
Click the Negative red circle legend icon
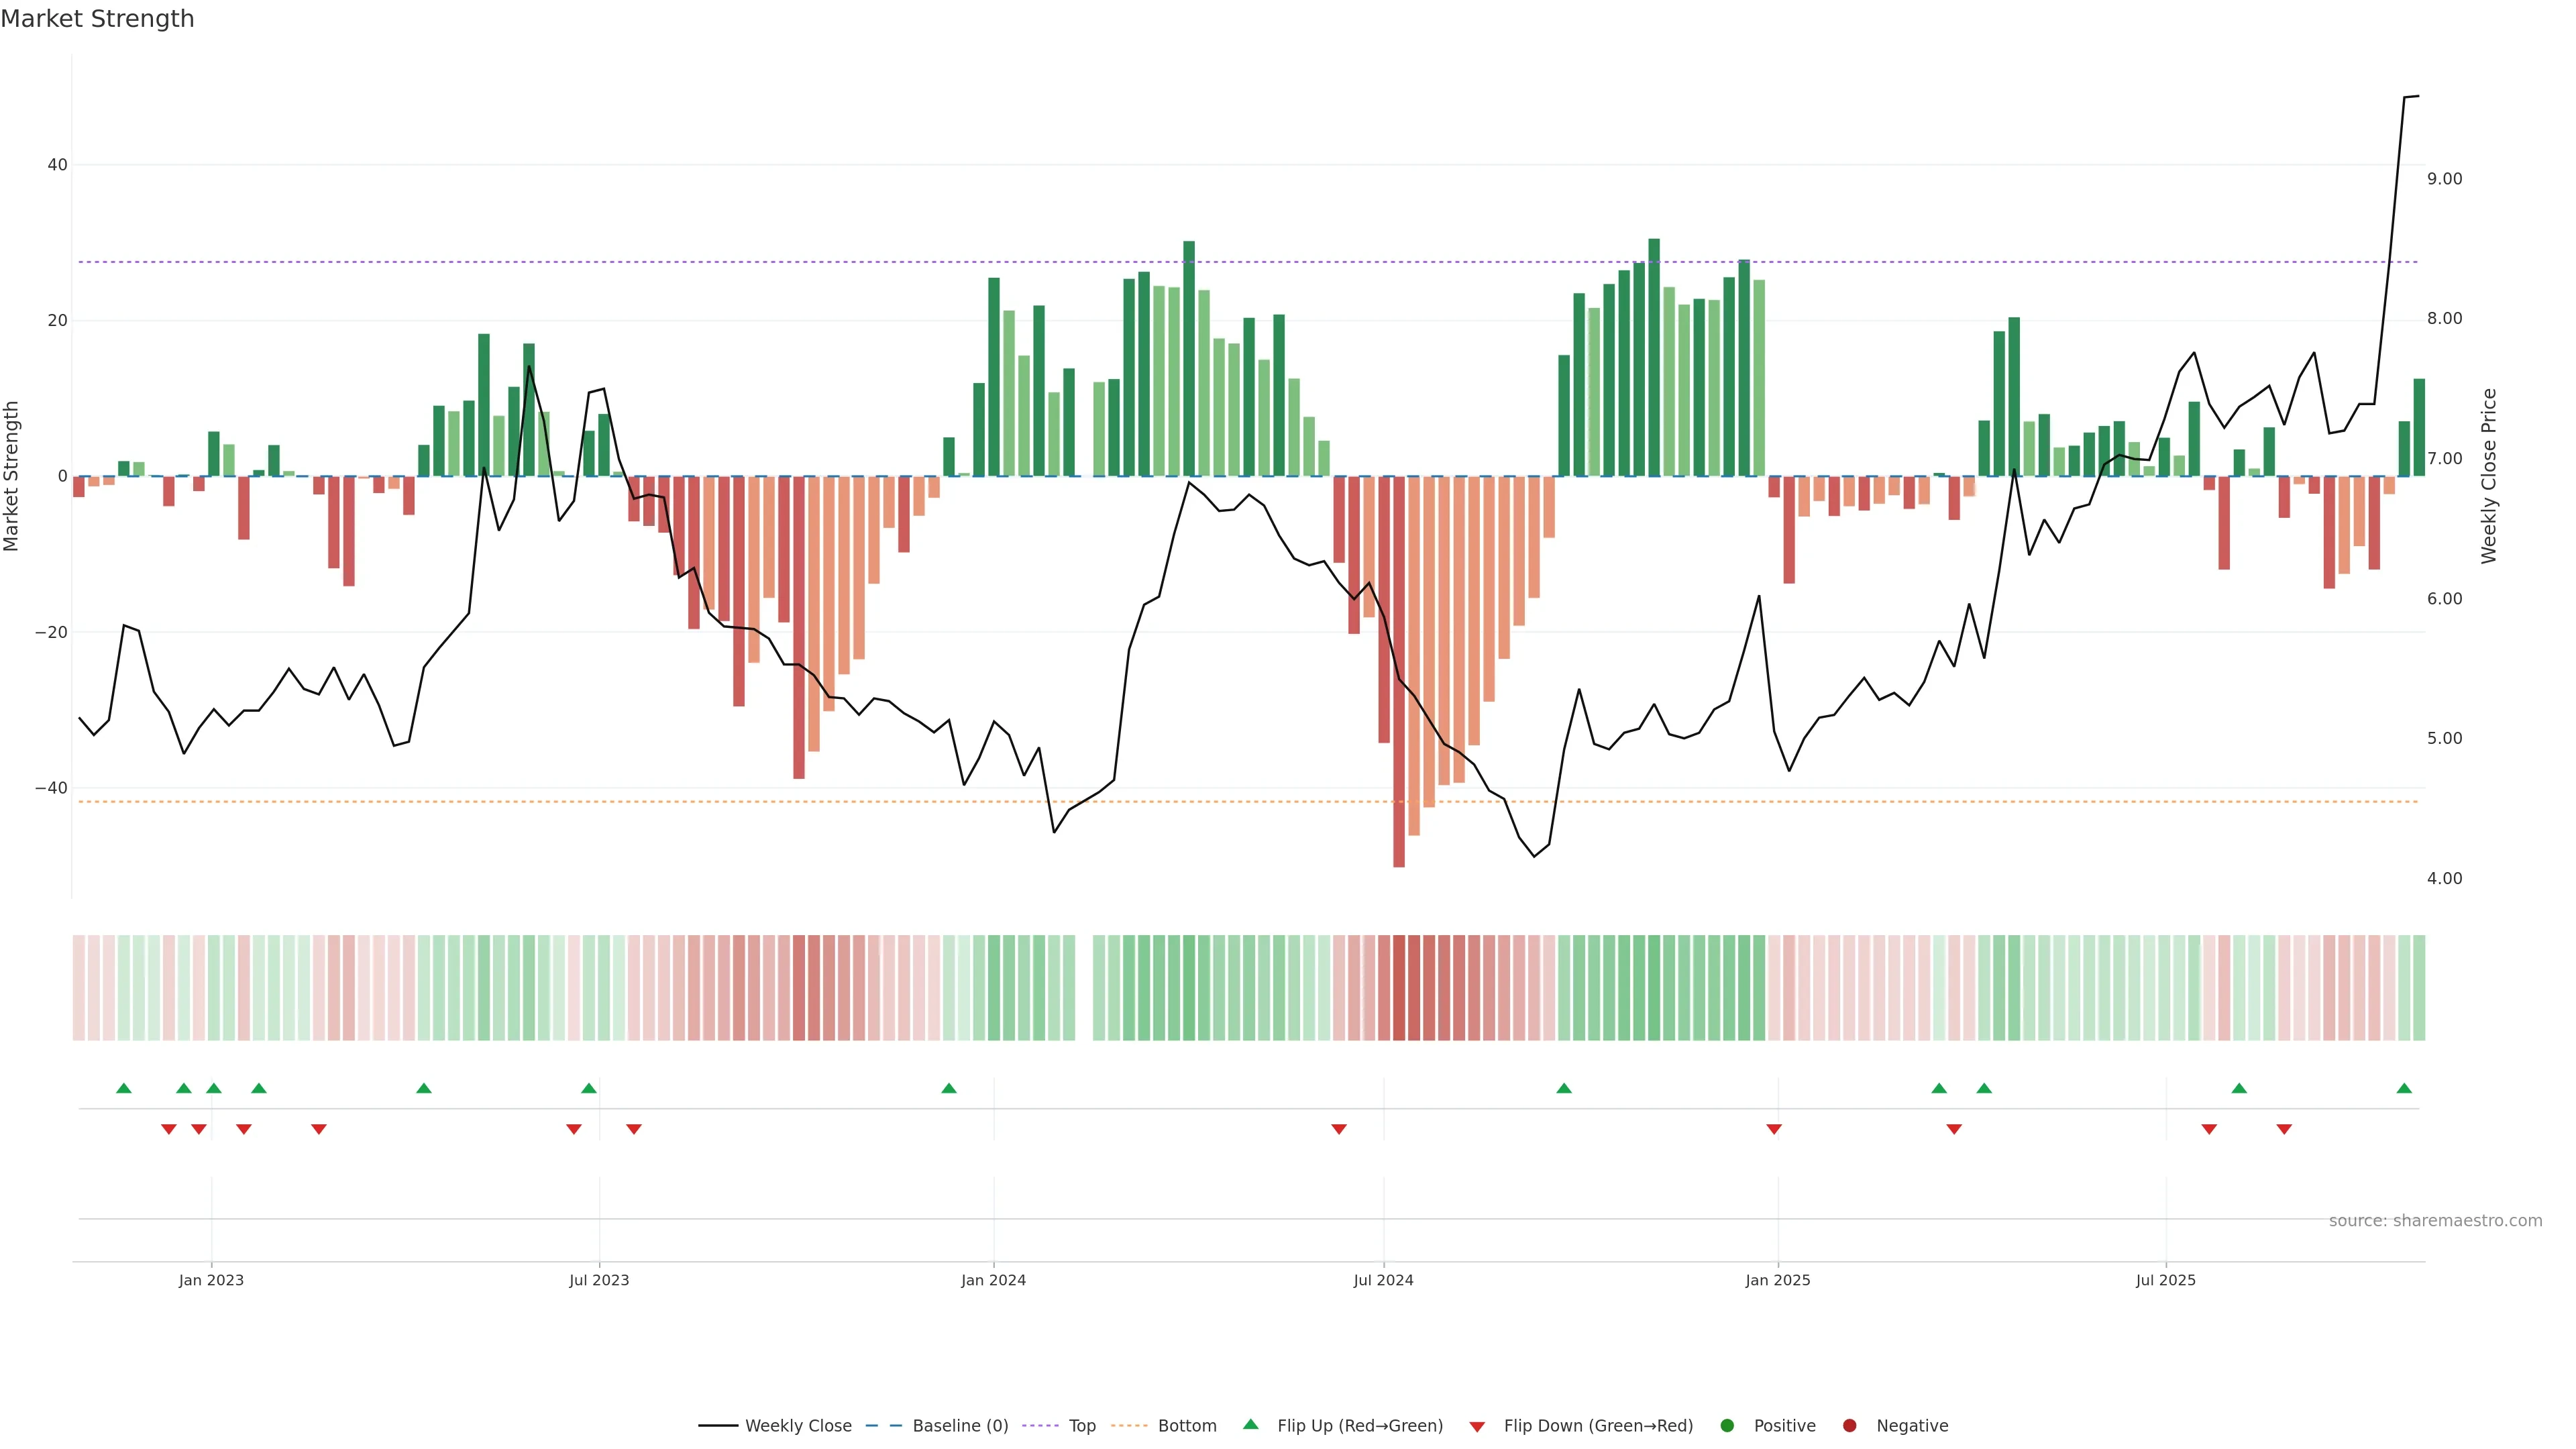1849,1426
